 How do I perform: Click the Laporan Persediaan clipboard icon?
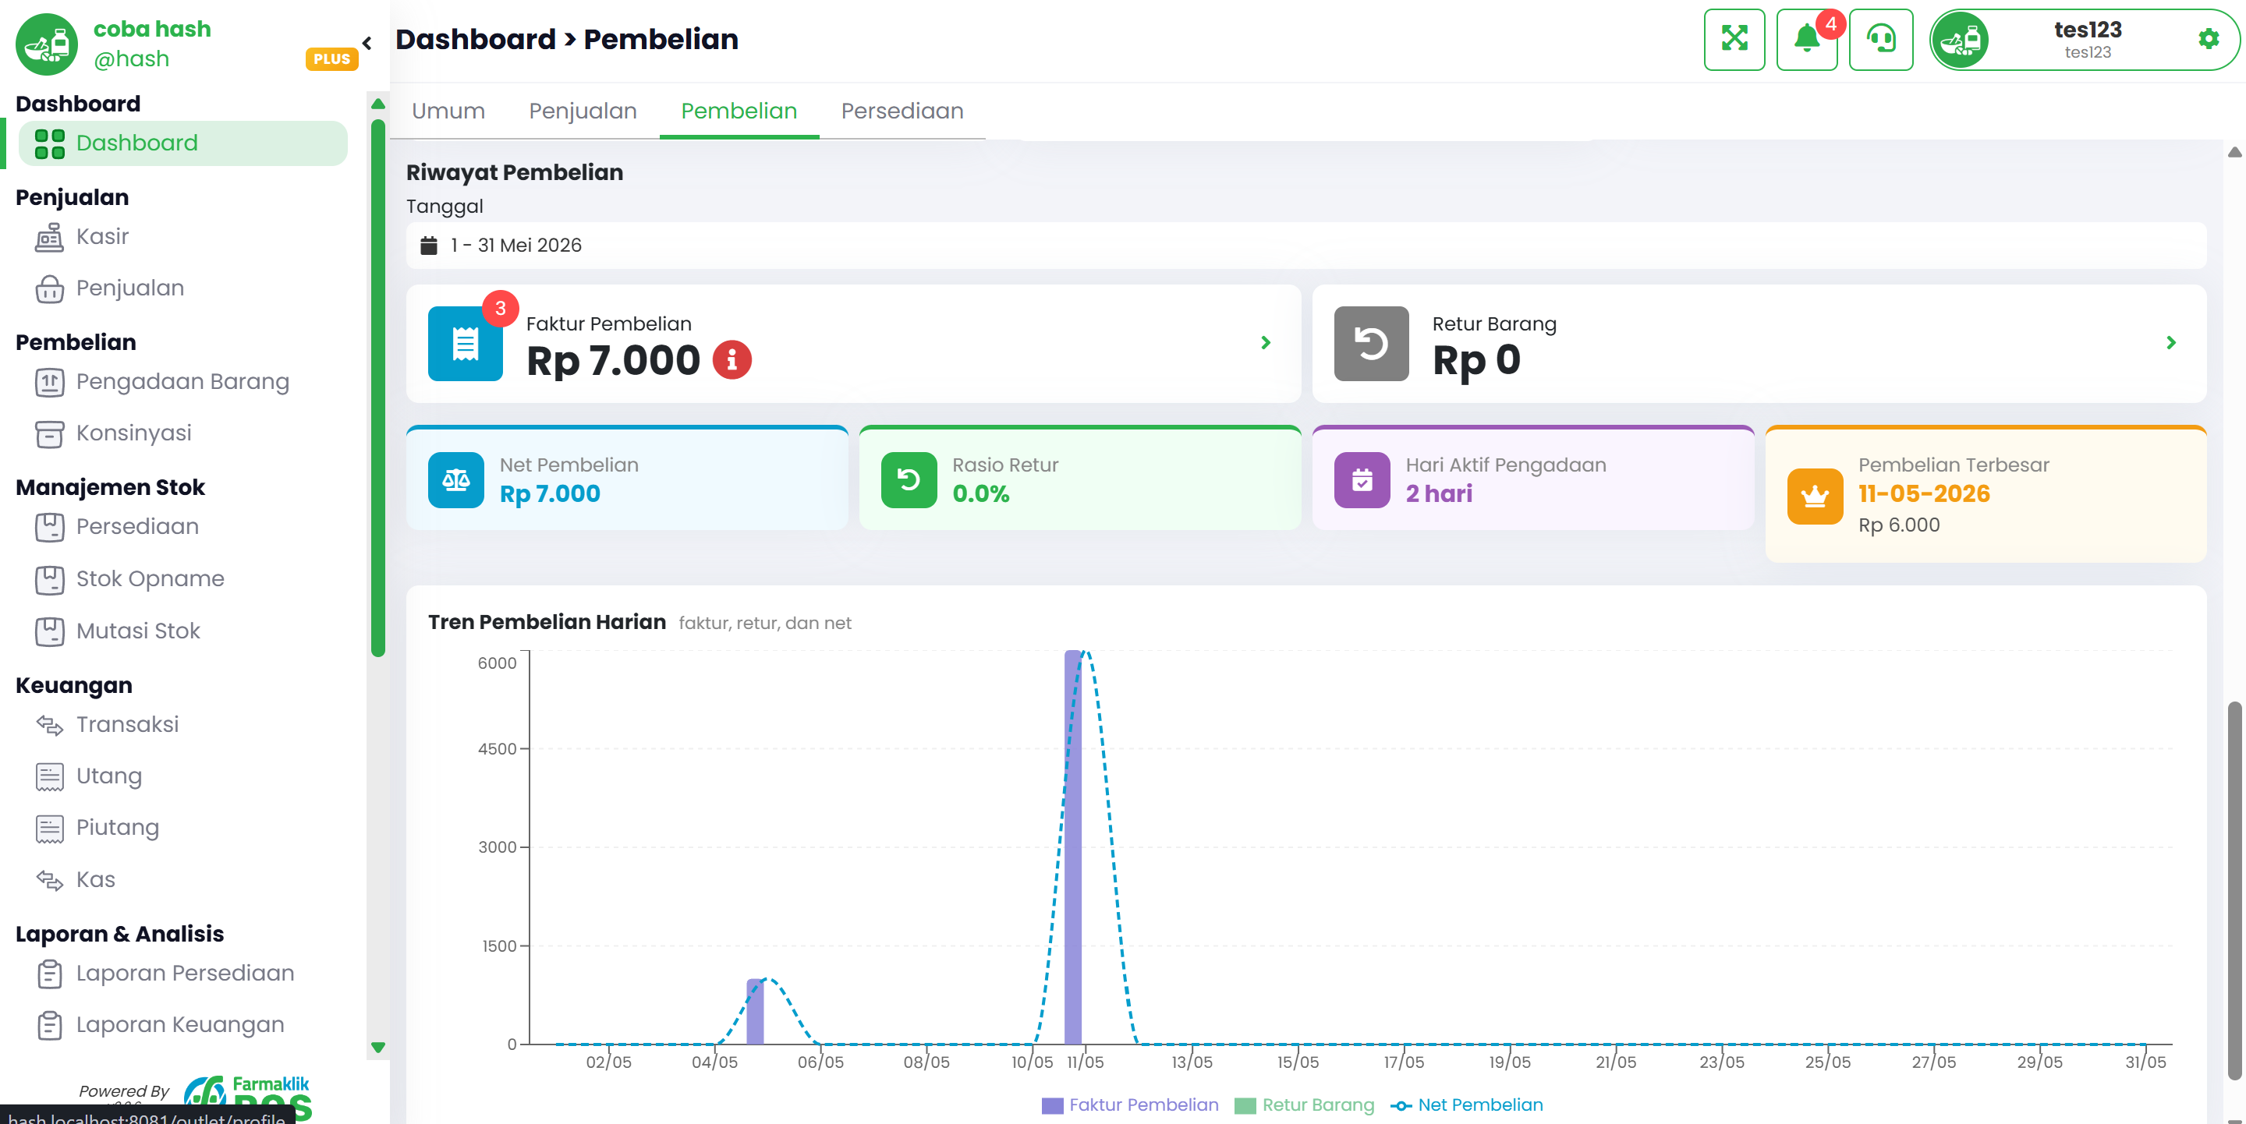pyautogui.click(x=50, y=974)
